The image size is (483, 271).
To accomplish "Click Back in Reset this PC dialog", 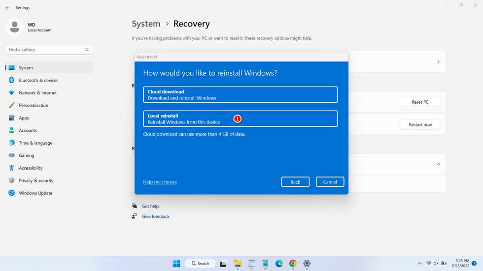I will [295, 182].
